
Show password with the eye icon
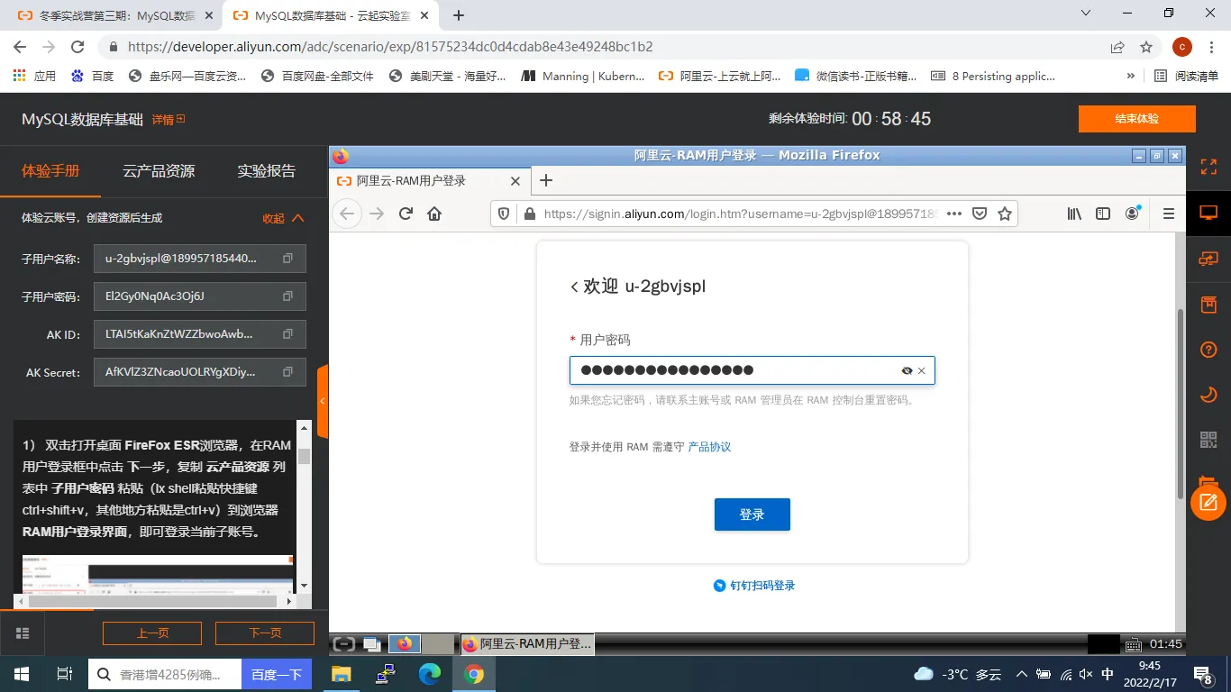[x=907, y=370]
